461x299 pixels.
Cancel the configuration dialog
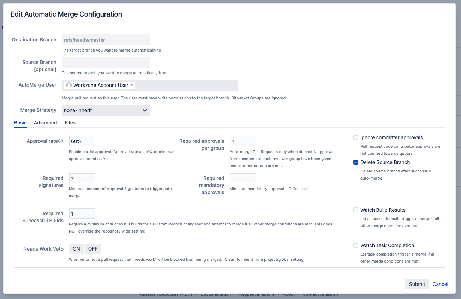tap(440, 284)
